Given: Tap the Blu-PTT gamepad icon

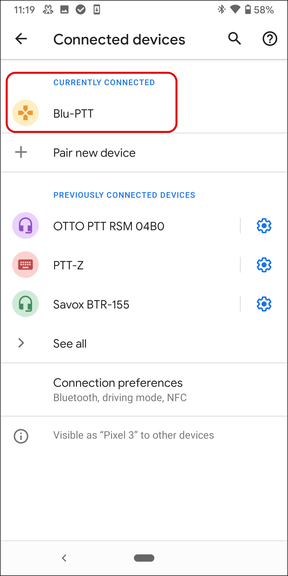Looking at the screenshot, I should pyautogui.click(x=26, y=113).
